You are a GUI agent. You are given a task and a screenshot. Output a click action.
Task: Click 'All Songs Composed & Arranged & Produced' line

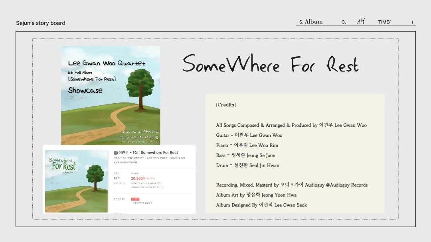point(291,125)
